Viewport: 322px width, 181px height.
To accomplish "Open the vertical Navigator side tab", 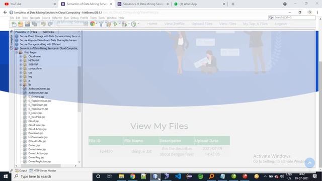I will (11, 40).
